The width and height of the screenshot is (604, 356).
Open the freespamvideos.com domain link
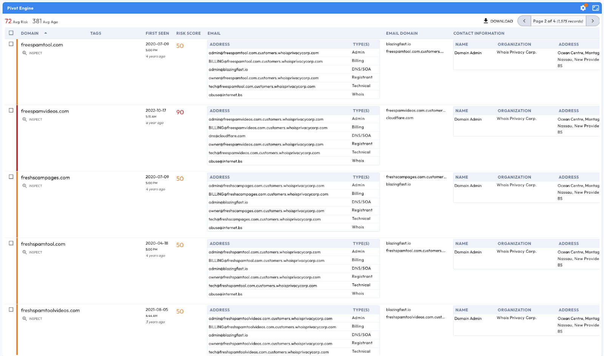[45, 111]
